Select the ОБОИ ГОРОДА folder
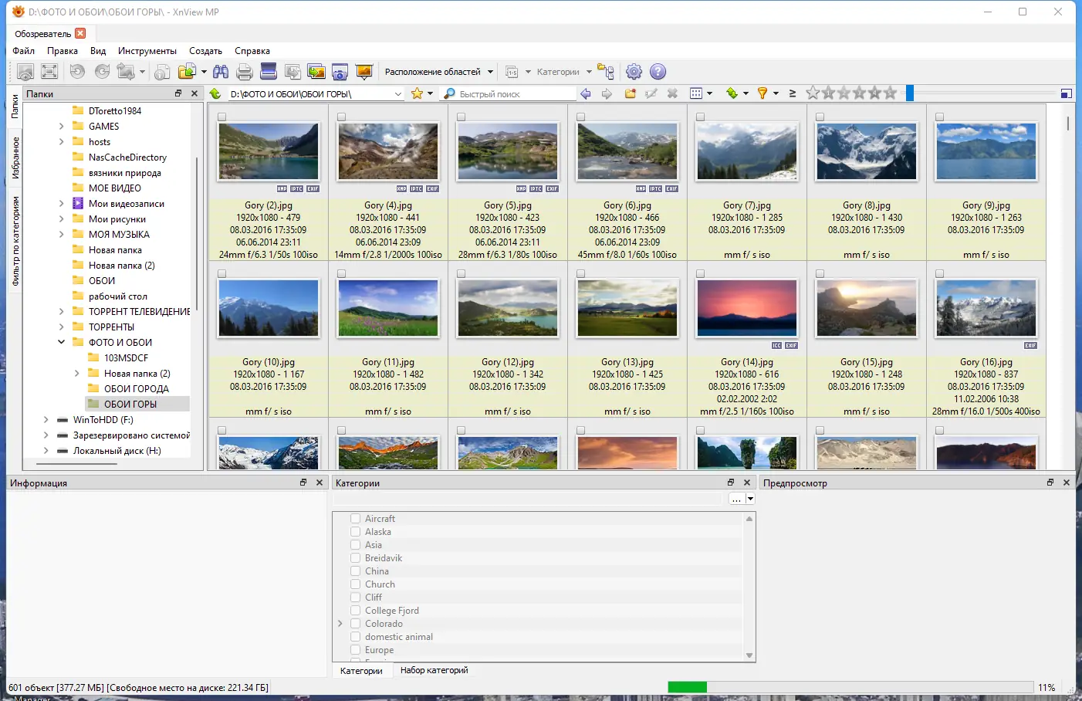Image resolution: width=1082 pixels, height=701 pixels. [136, 389]
